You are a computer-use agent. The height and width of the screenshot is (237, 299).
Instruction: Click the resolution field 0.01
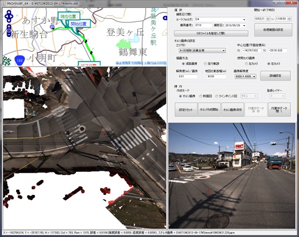[x=188, y=76]
